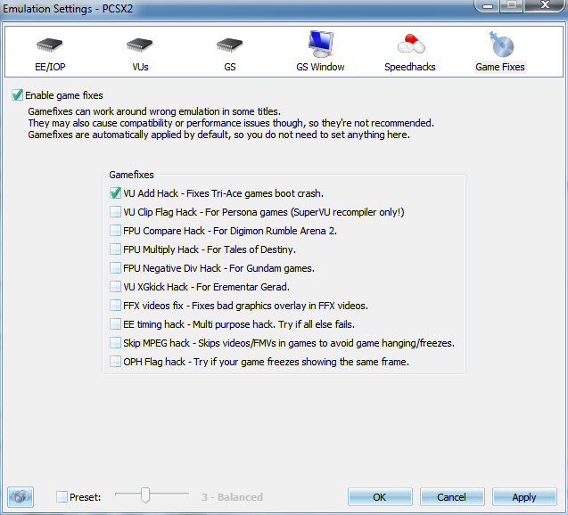Tick the FPU Compare Hack checkbox

point(115,231)
